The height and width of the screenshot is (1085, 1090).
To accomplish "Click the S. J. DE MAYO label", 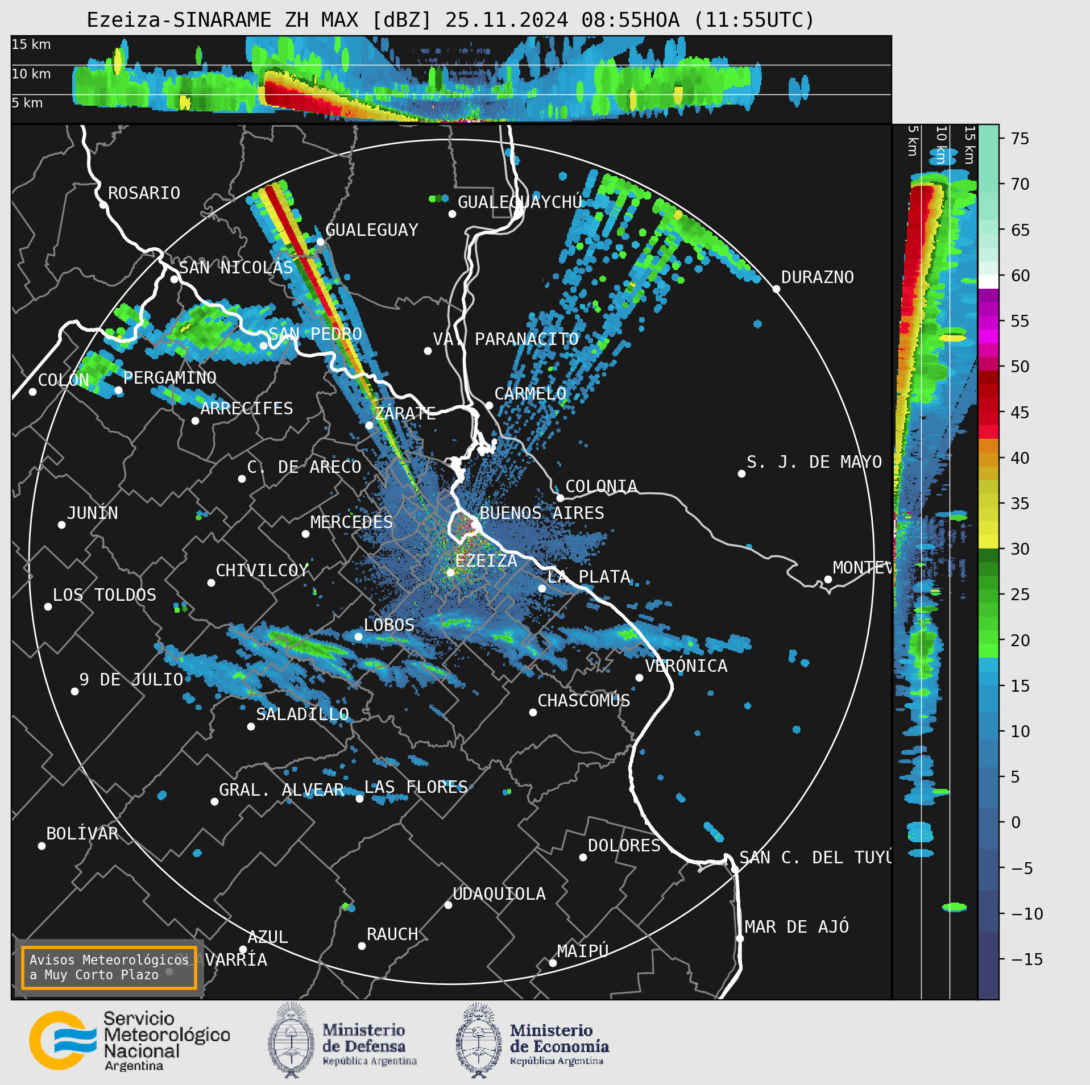I will pos(814,462).
